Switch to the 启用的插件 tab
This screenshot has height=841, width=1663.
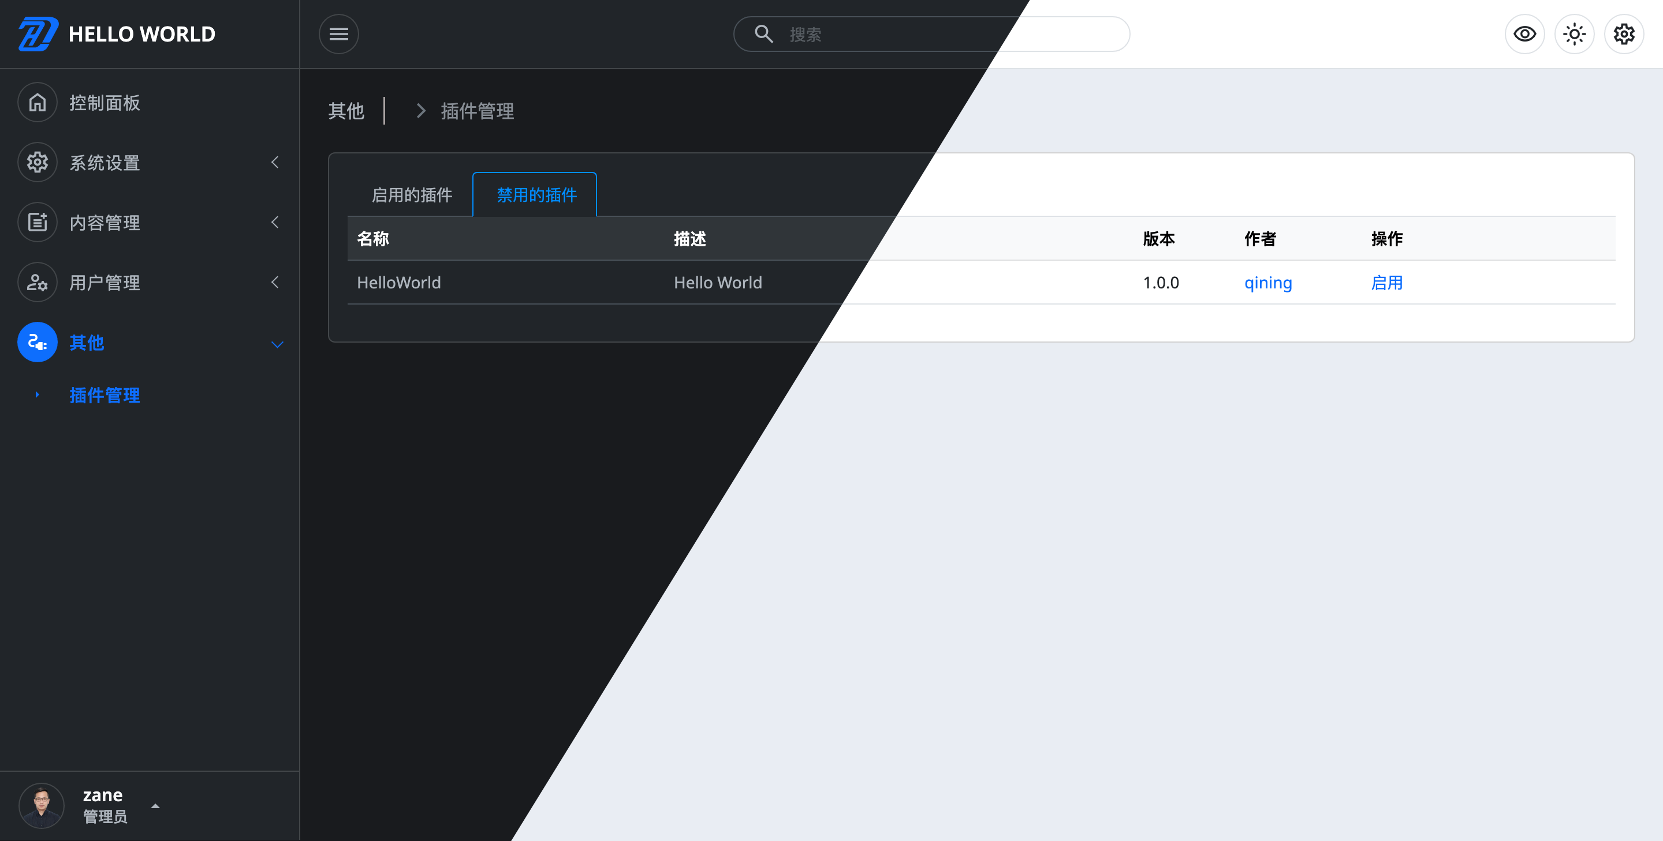[411, 194]
